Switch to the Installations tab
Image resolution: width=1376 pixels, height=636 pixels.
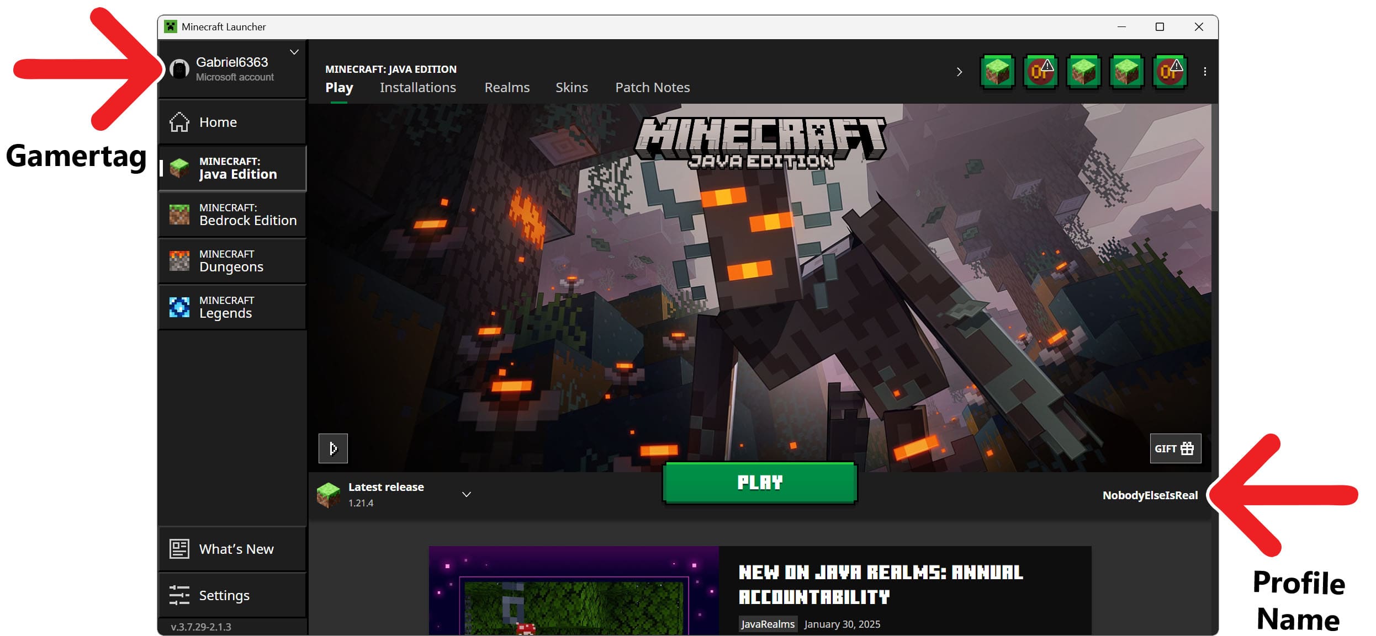[418, 88]
